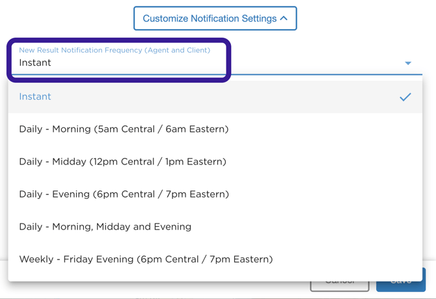The height and width of the screenshot is (299, 436).
Task: Collapse the Customize Notification Settings chevron
Action: click(x=284, y=18)
